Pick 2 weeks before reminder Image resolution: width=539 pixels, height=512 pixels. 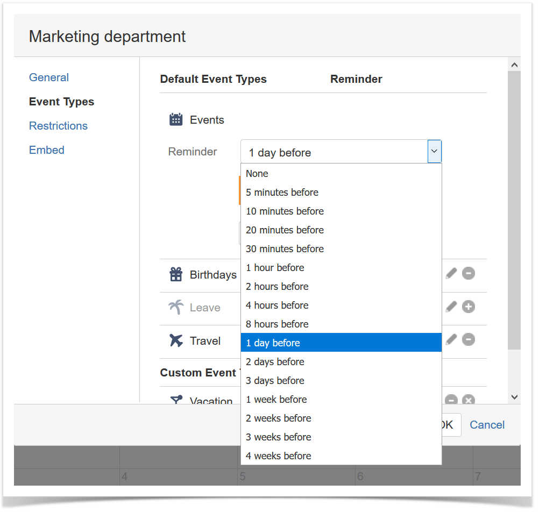341,418
